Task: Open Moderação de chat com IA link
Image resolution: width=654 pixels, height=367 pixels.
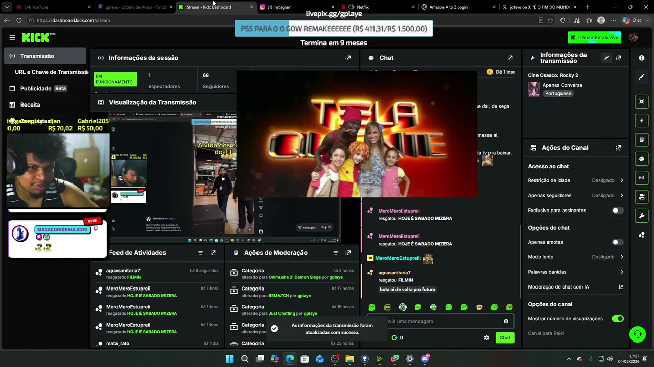Action: coord(576,287)
